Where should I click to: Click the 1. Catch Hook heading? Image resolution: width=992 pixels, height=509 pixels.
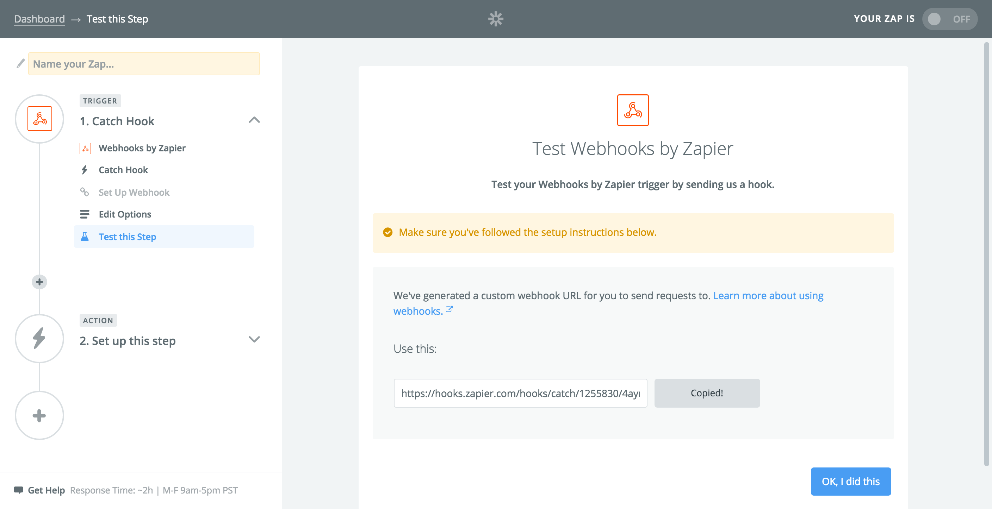[x=117, y=121]
